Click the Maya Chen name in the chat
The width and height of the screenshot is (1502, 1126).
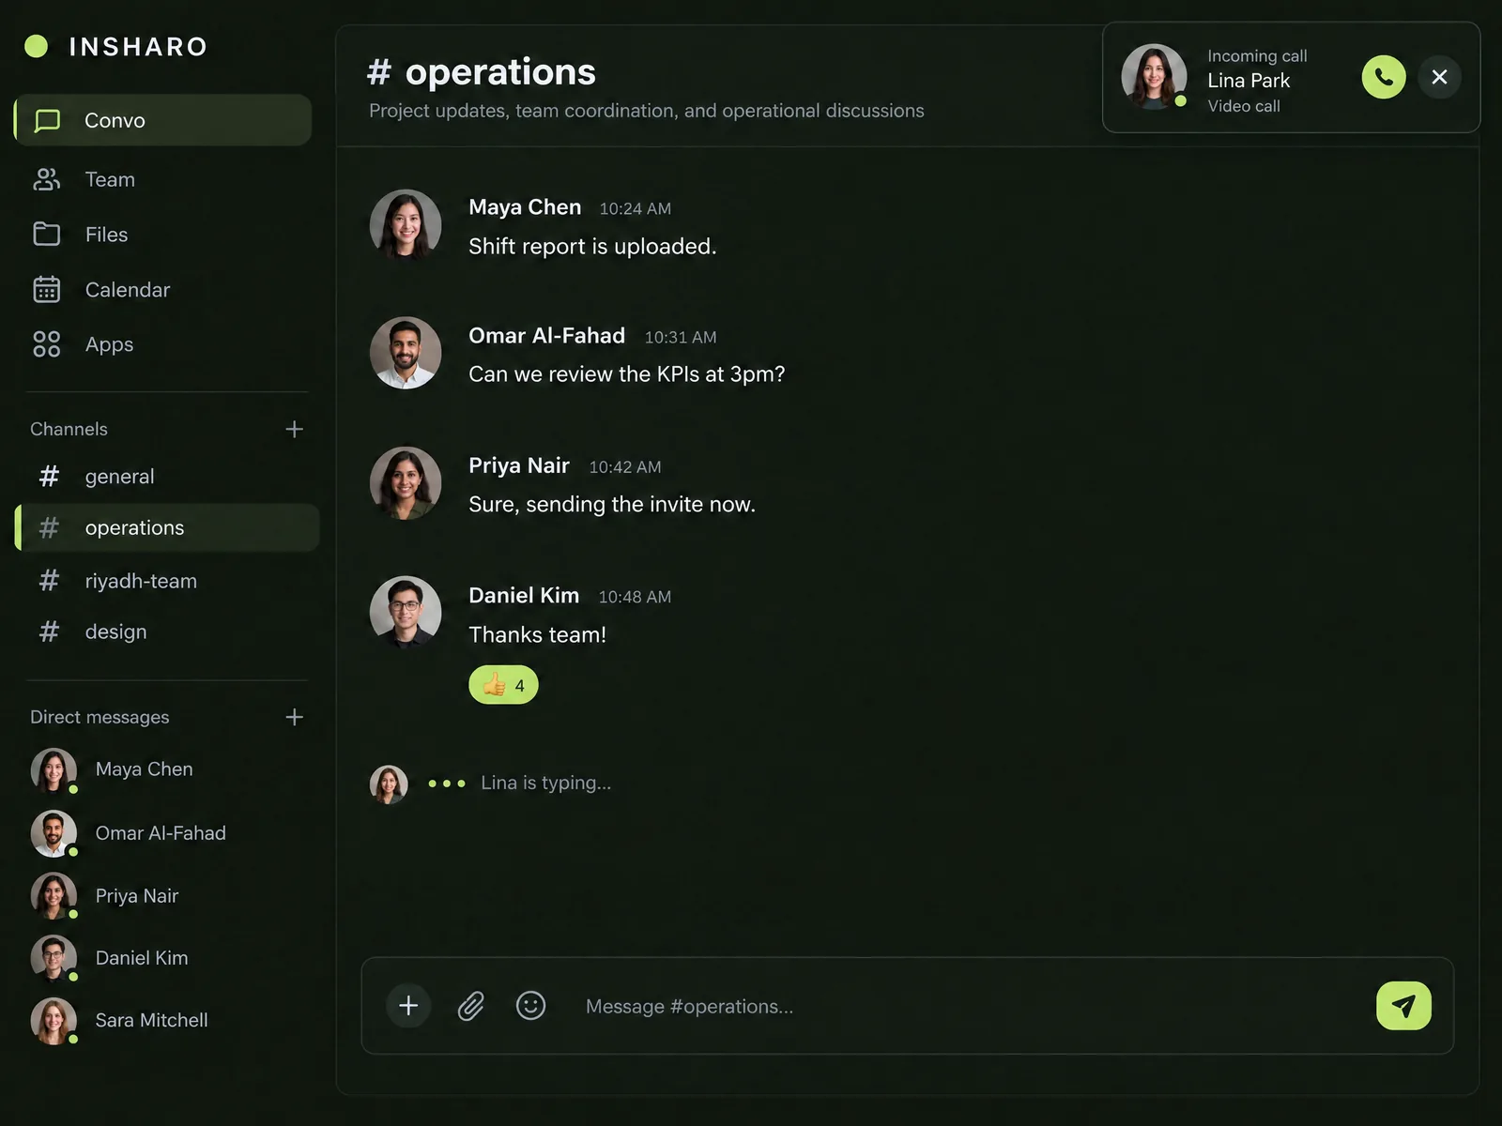coord(525,207)
